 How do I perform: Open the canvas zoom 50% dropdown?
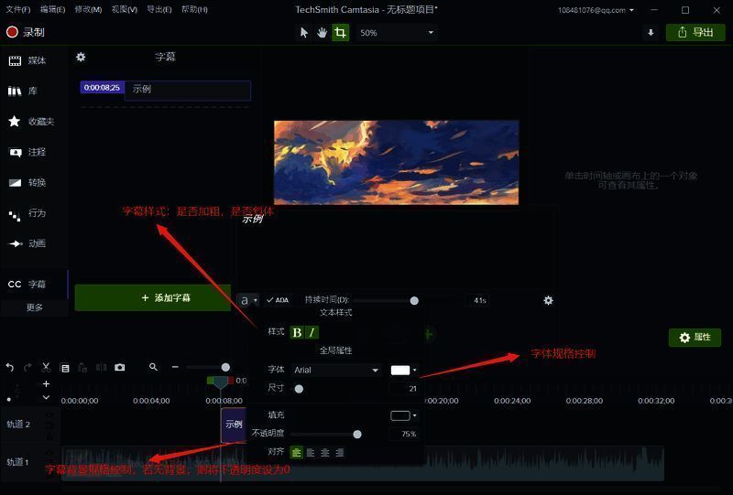(397, 32)
